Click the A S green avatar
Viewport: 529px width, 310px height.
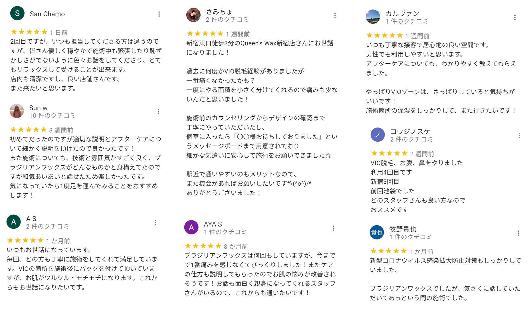pyautogui.click(x=14, y=222)
